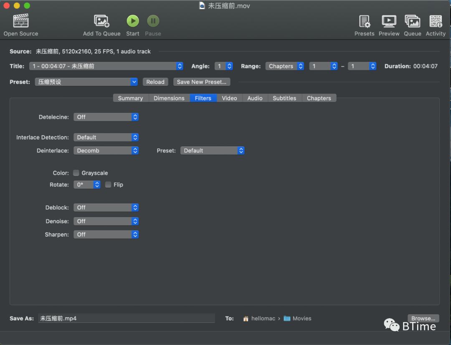
Task: Show the Queue window icon
Action: pos(412,21)
